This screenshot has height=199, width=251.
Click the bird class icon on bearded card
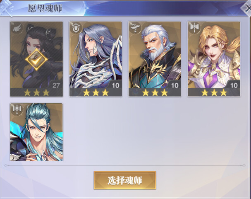coord(135,28)
